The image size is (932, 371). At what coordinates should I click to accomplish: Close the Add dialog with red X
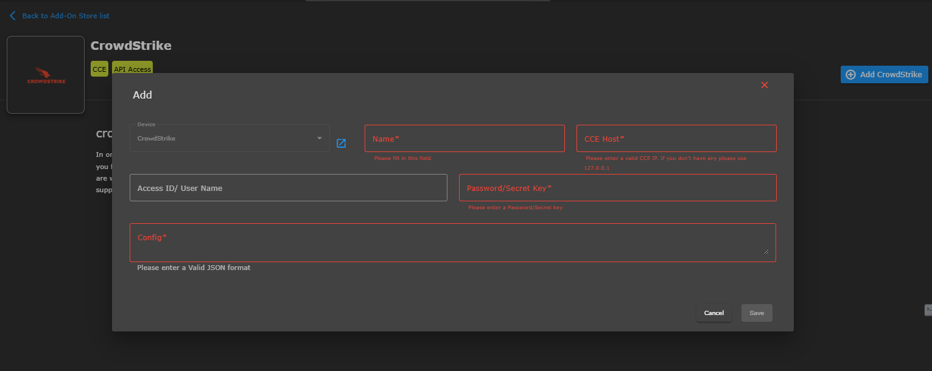point(765,85)
